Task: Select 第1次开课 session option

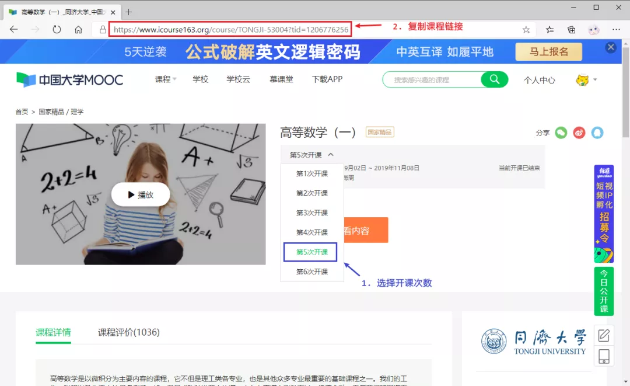Action: 311,173
